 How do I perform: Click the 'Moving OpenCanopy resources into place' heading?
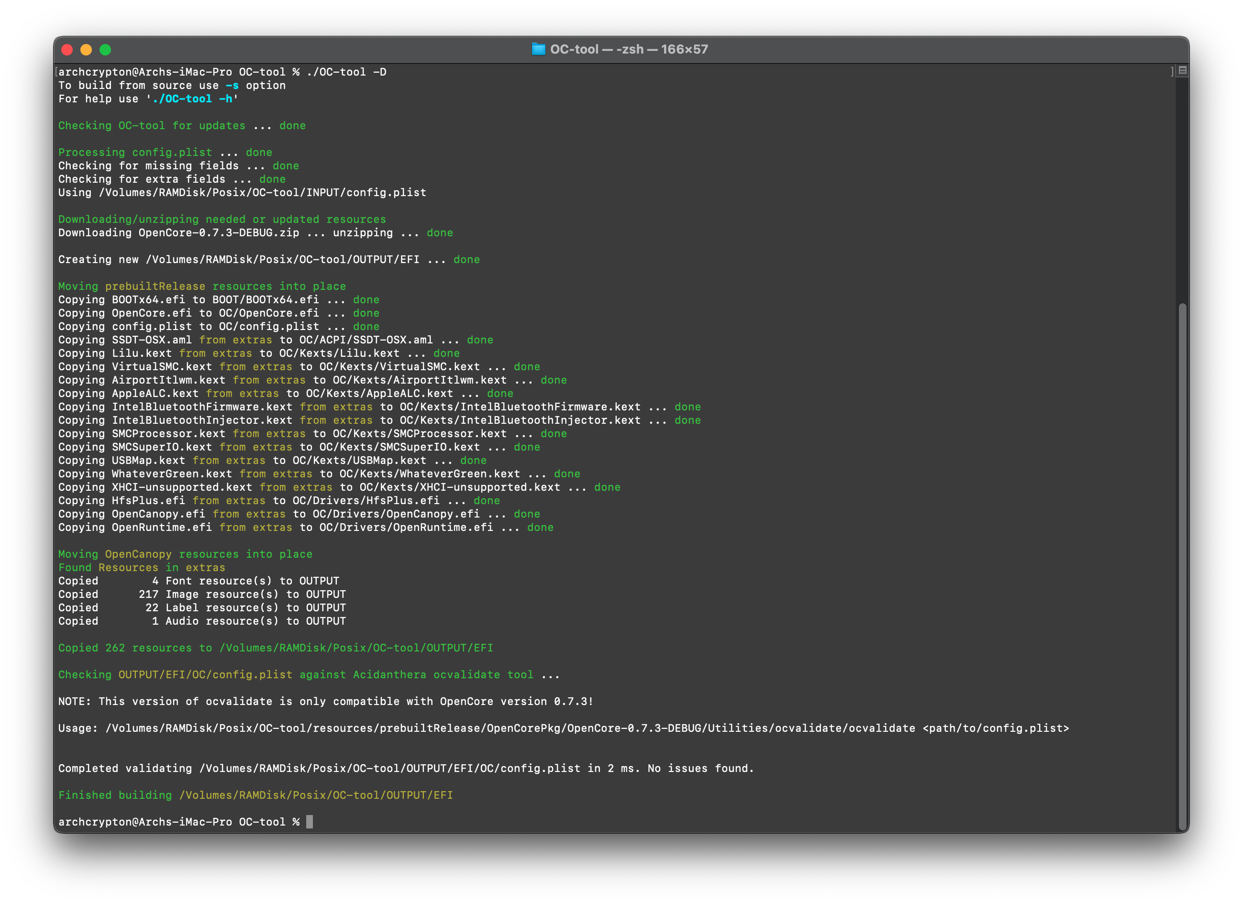coord(185,554)
